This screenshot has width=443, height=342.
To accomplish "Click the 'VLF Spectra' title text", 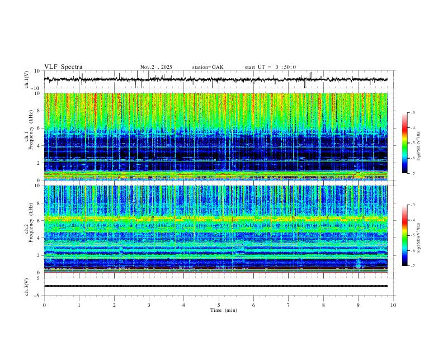I will tap(63, 67).
